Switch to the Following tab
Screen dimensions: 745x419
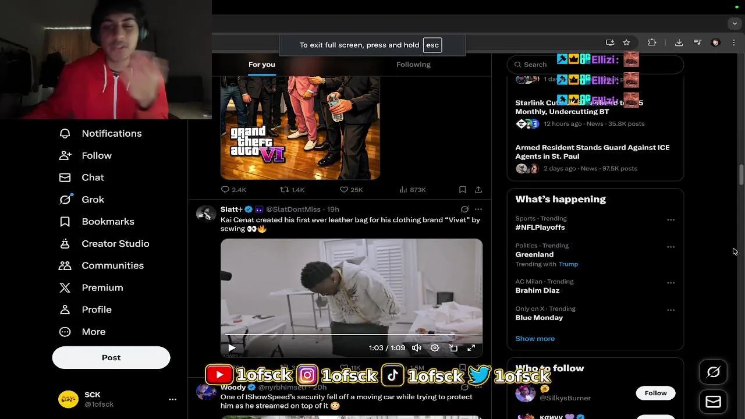pos(413,65)
